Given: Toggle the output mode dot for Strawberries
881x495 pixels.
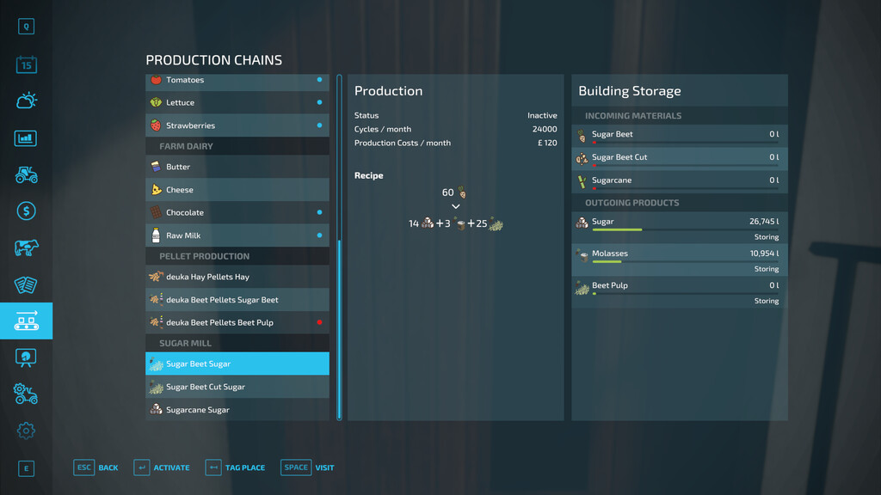Looking at the screenshot, I should click(321, 125).
